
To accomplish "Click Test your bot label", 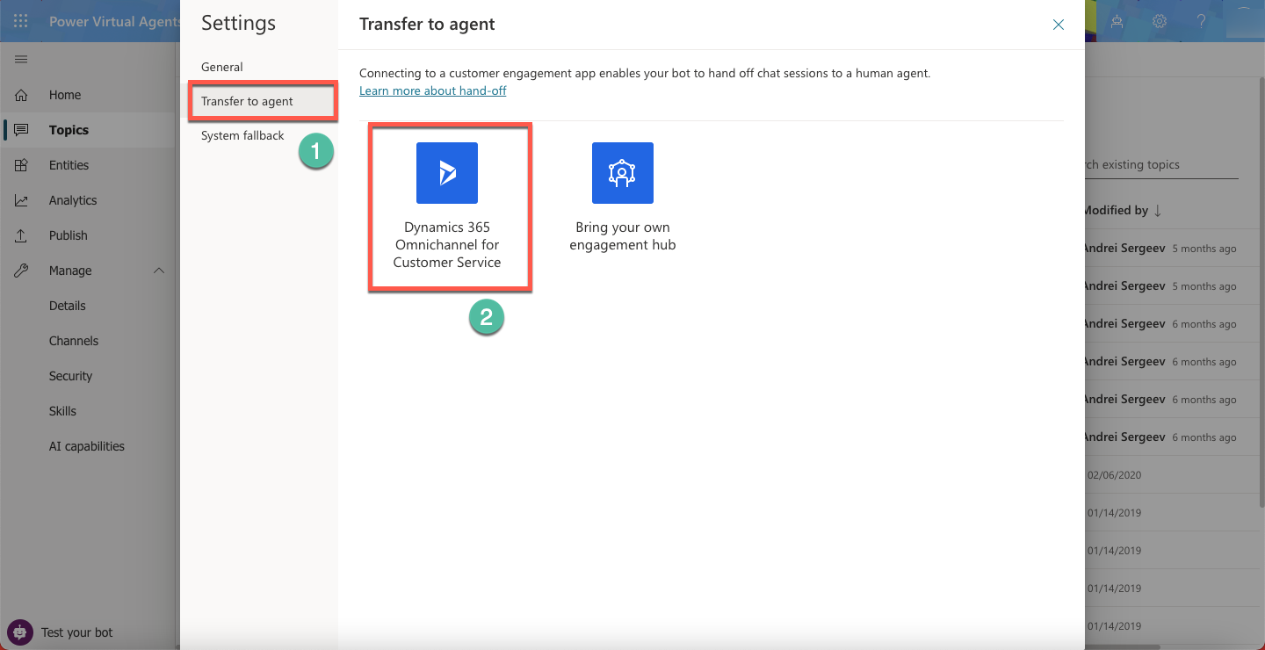I will [x=77, y=632].
